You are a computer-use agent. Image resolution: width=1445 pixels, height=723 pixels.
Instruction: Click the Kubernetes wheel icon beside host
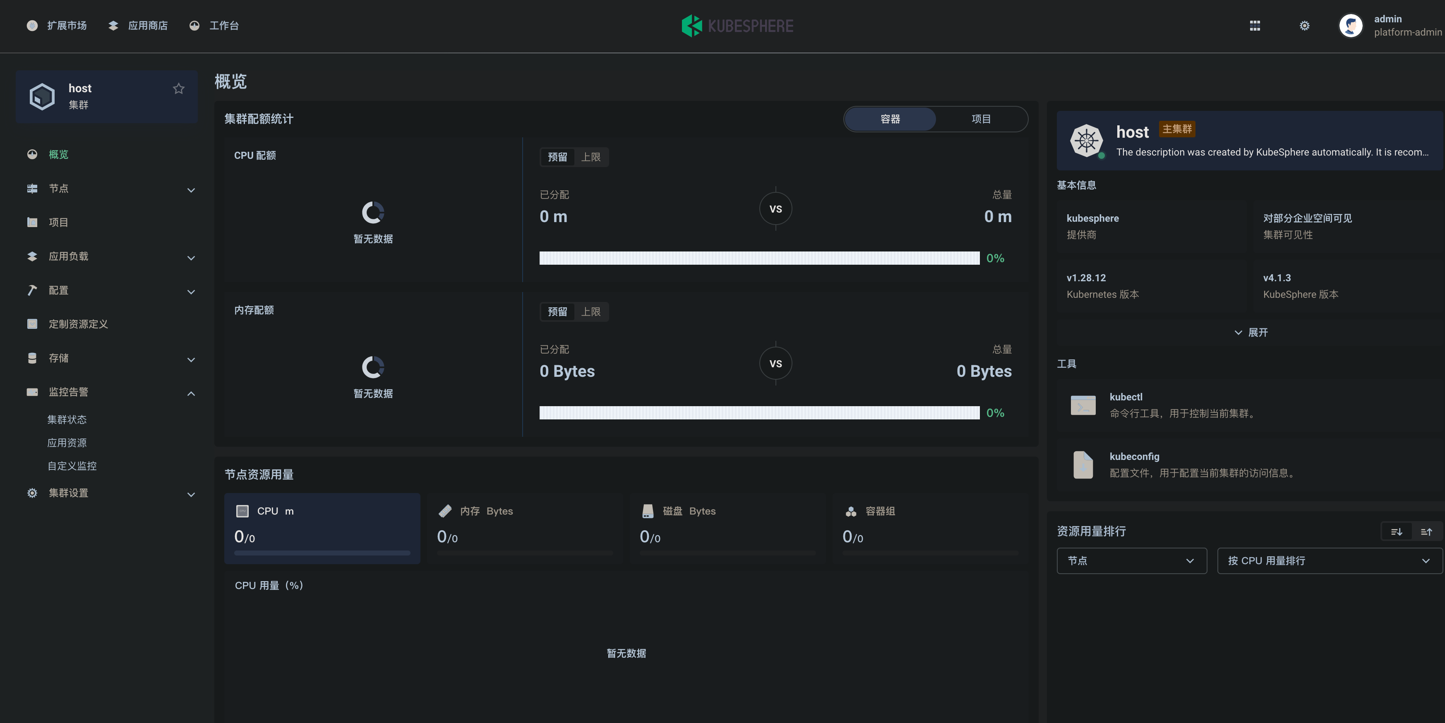point(1087,141)
